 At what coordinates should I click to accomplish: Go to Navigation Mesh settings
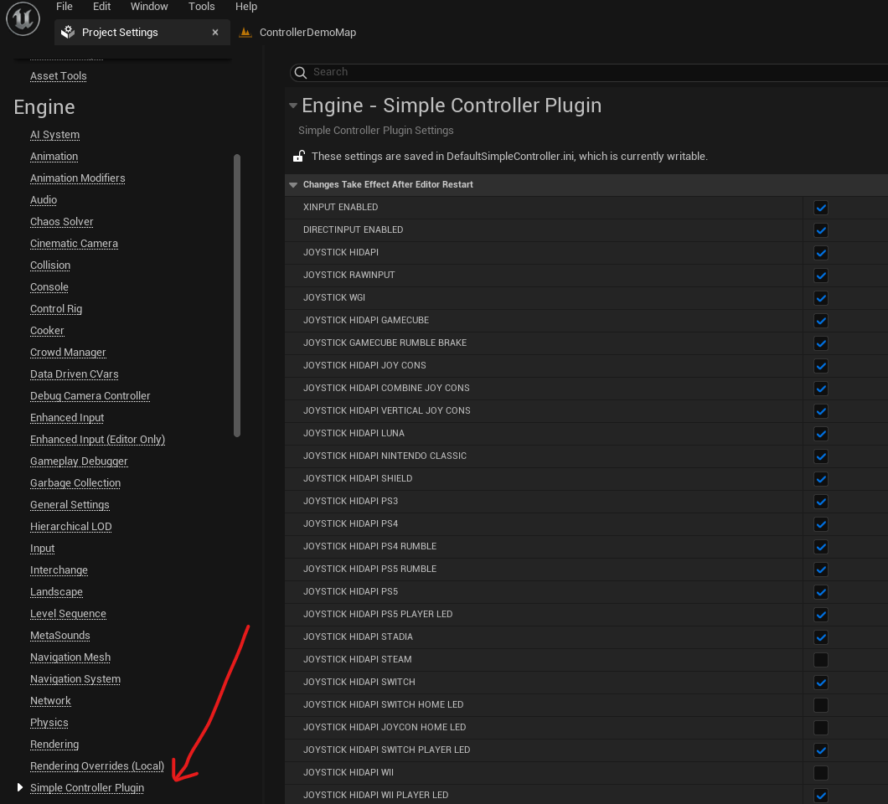70,657
